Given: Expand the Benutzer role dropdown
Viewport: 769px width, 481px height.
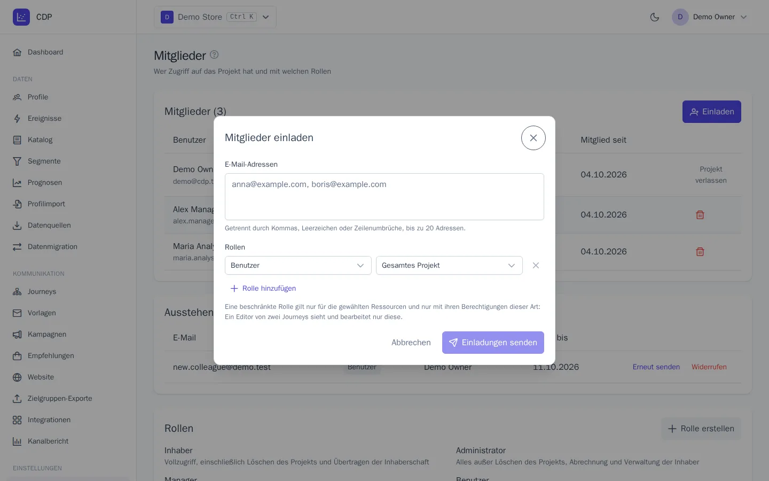Looking at the screenshot, I should (298, 266).
